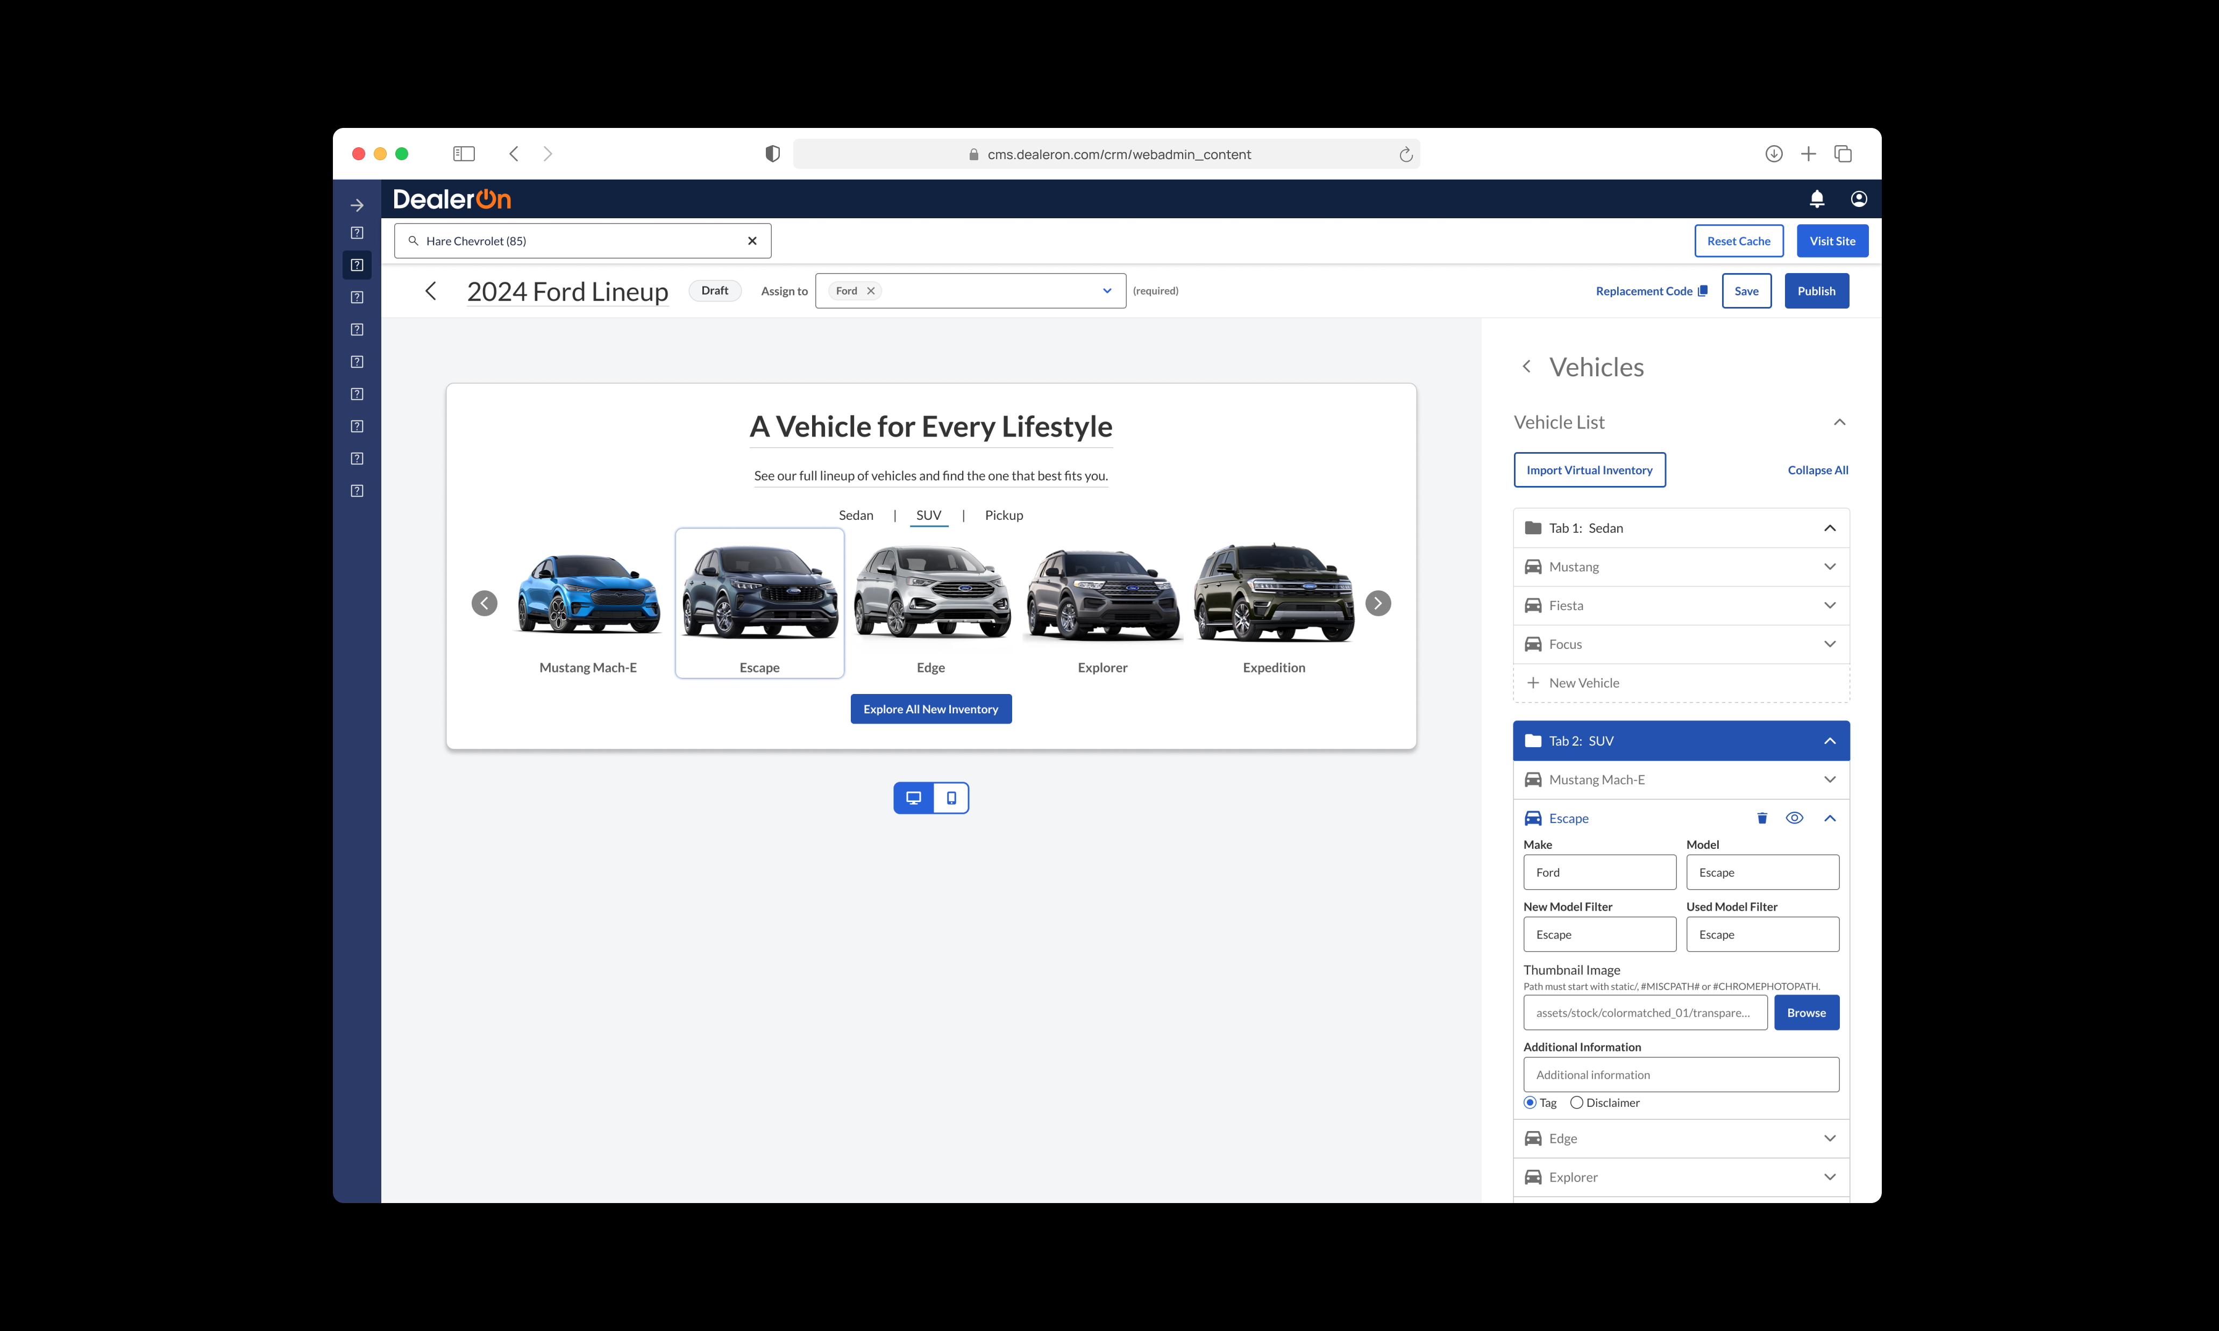This screenshot has width=2219, height=1331.
Task: Select the Tag radio button
Action: [1530, 1103]
